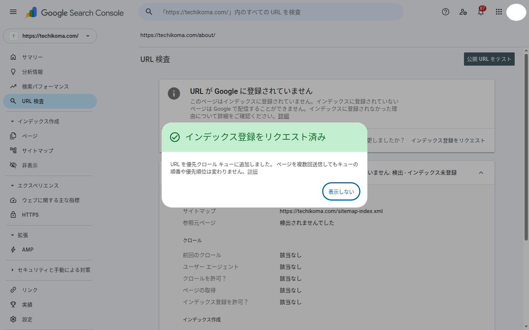
Task: Click the ユーザー エージェント row label
Action: click(x=211, y=267)
